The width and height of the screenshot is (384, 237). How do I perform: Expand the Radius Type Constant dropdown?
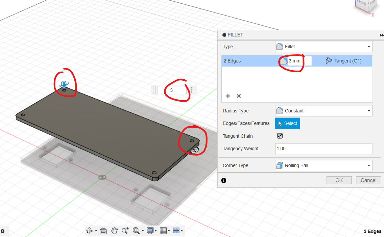tap(323, 111)
